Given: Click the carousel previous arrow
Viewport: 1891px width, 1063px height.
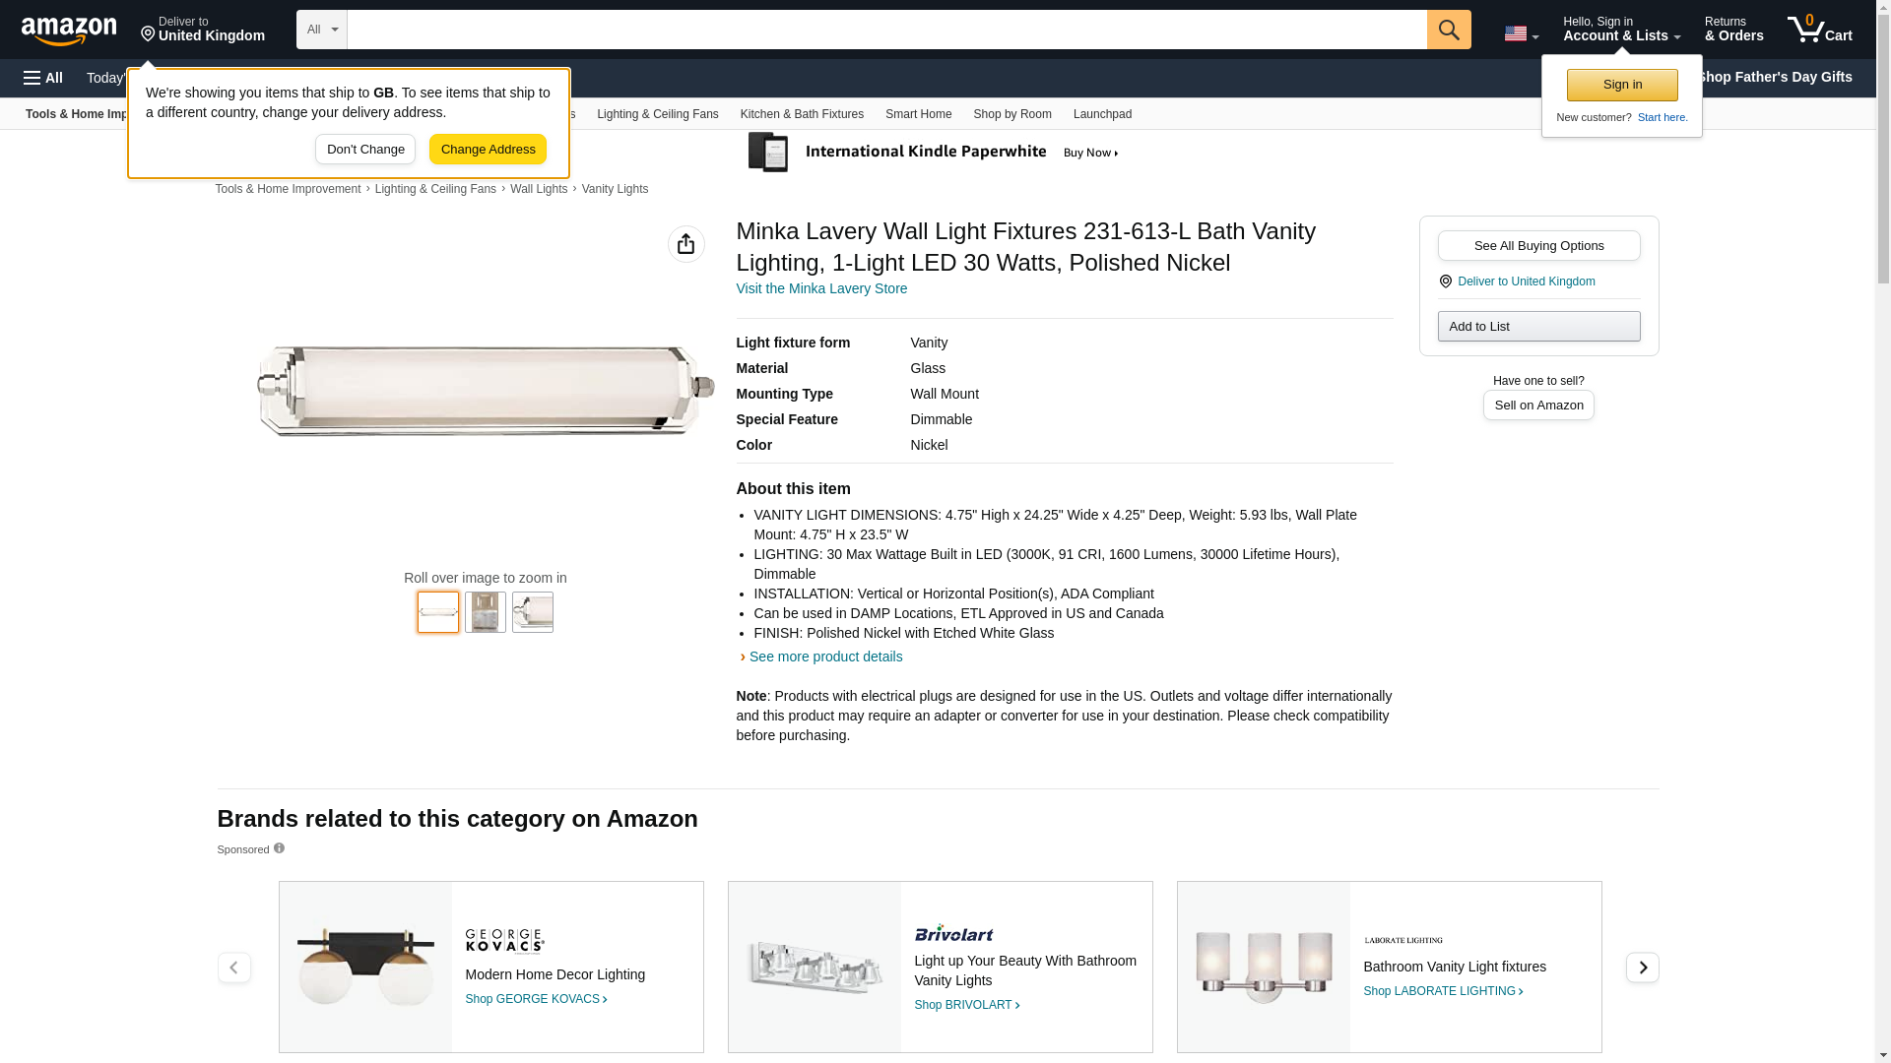Looking at the screenshot, I should click(x=233, y=968).
